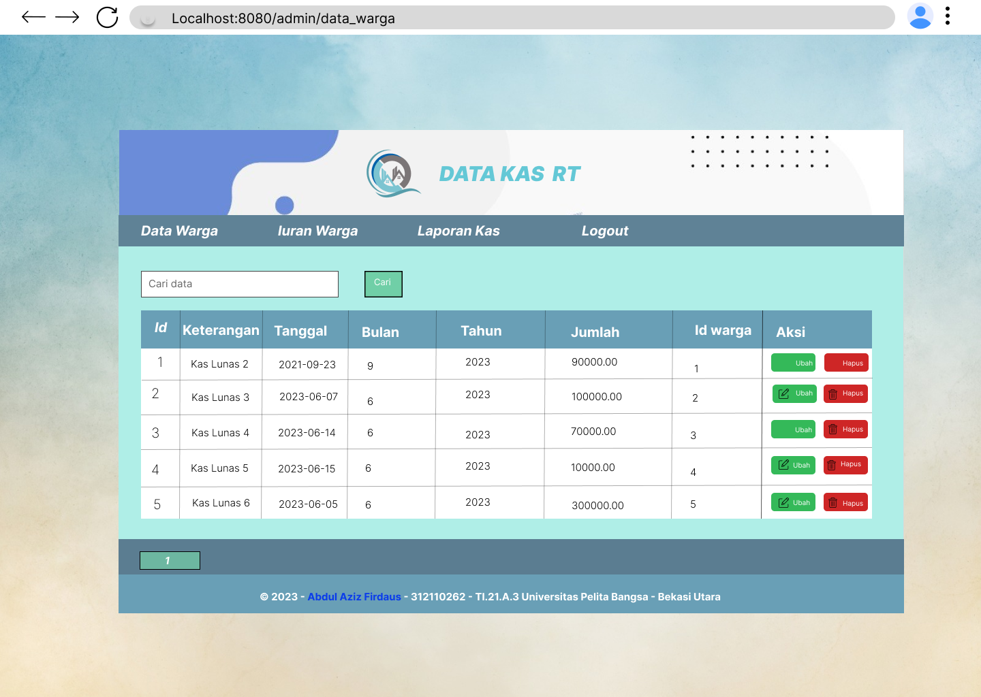Reload the page with the refresh icon

108,18
